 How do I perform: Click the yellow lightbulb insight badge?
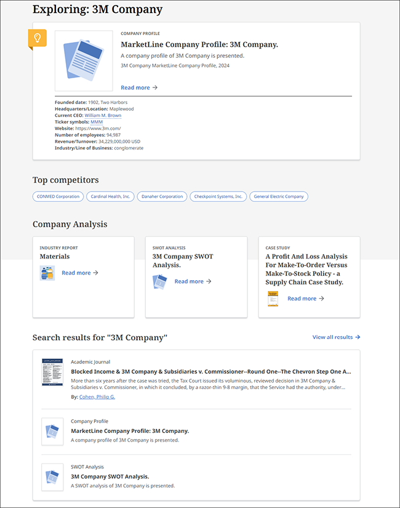click(38, 38)
